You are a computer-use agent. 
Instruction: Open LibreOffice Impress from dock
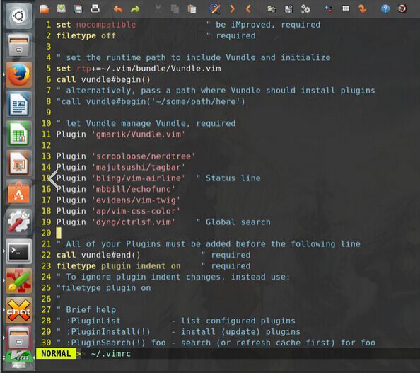click(x=19, y=163)
